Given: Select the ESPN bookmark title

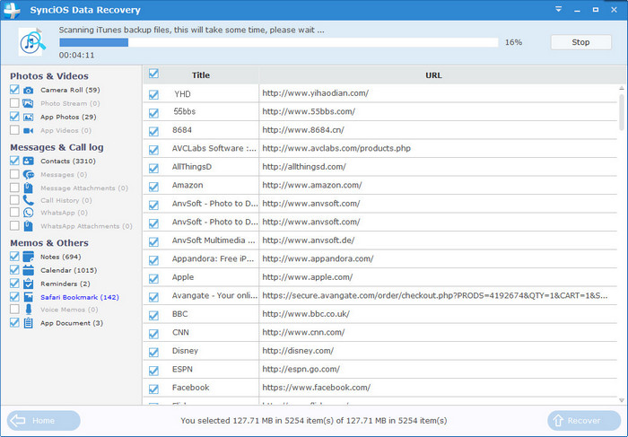Looking at the screenshot, I should tap(182, 370).
